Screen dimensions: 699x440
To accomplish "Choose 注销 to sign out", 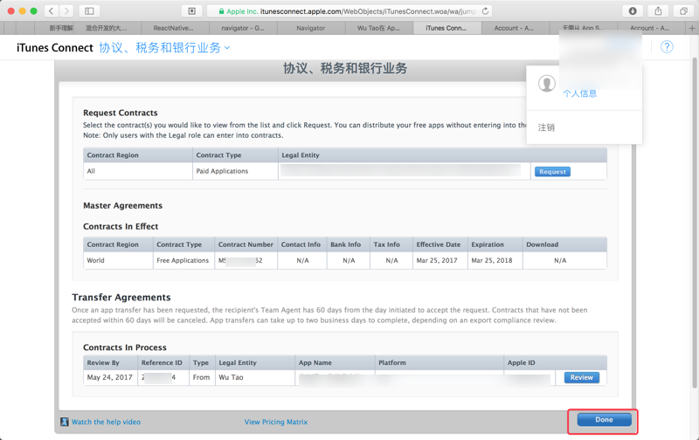I will (x=546, y=127).
